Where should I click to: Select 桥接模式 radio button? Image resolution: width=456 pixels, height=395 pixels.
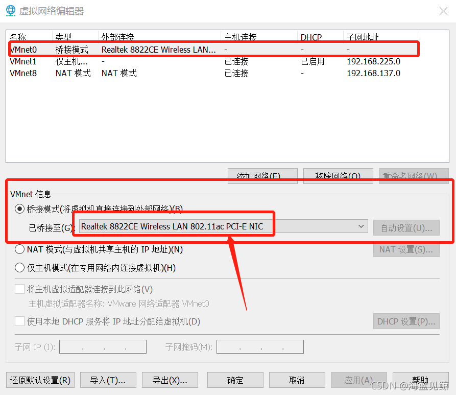[19, 208]
